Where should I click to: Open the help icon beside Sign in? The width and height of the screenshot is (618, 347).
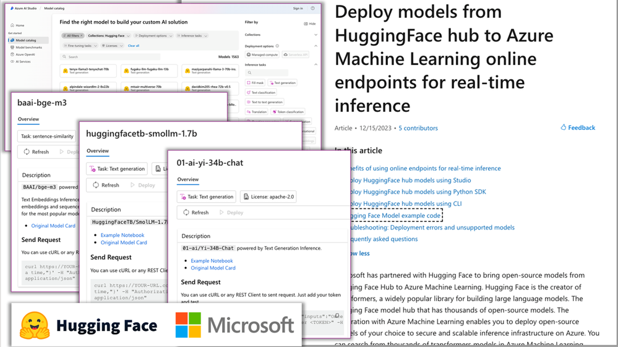click(312, 8)
